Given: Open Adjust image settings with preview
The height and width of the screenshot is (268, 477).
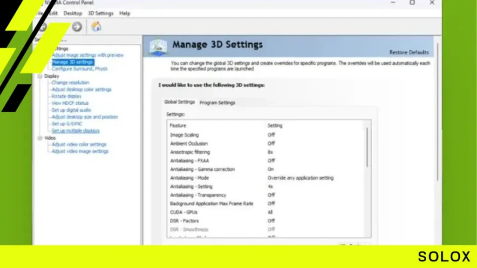Looking at the screenshot, I should point(88,55).
